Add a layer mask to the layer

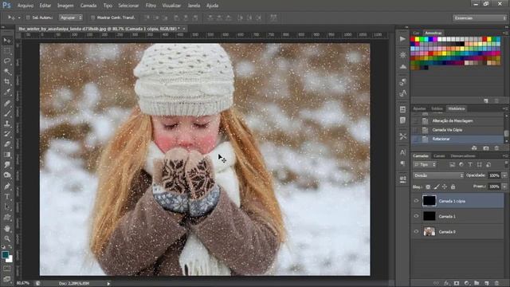[x=457, y=284]
